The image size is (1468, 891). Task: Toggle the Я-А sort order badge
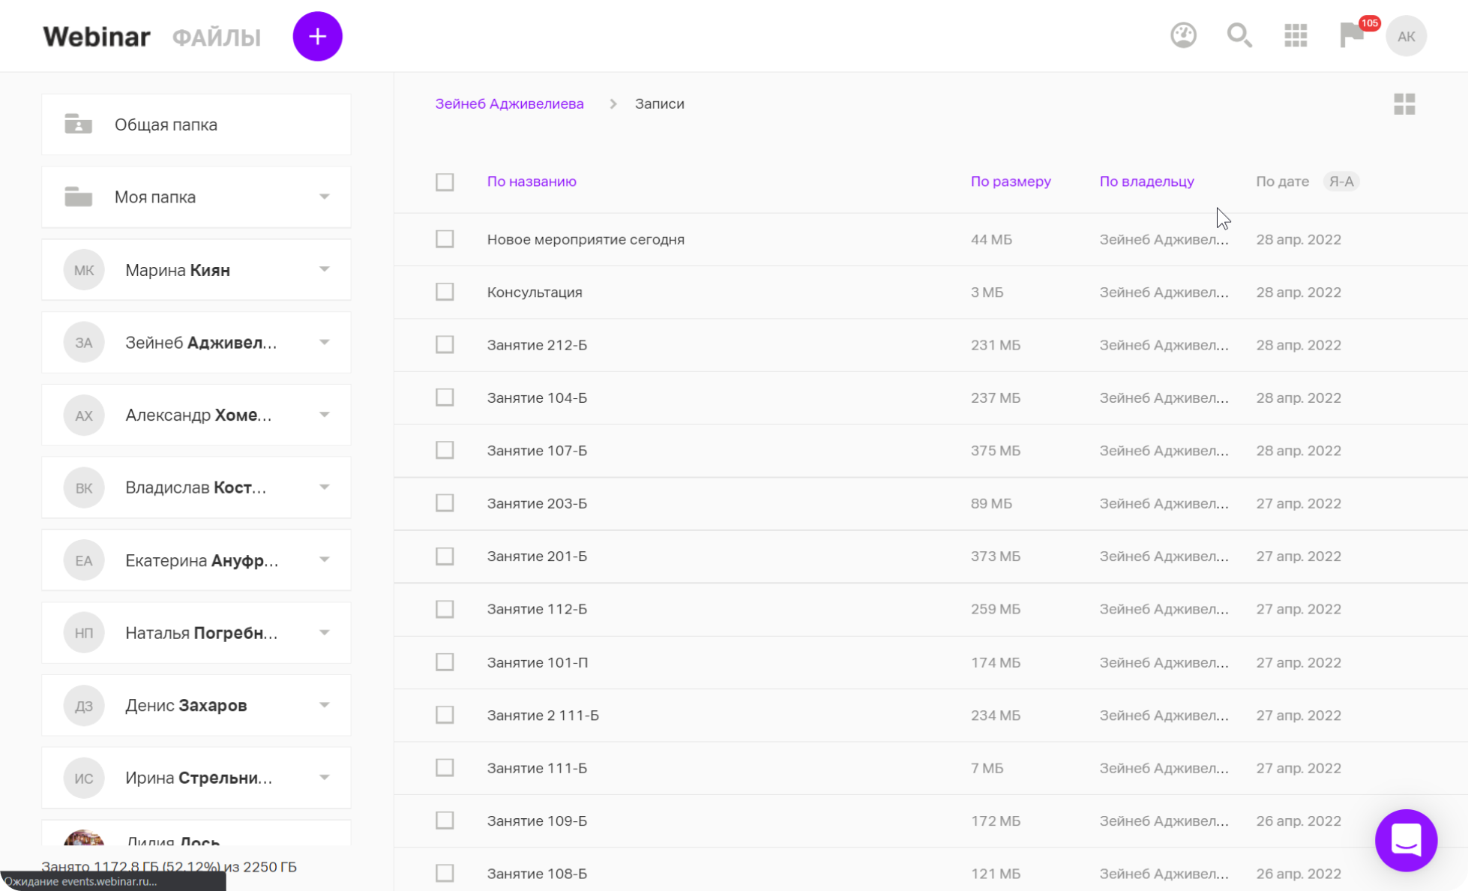click(x=1341, y=181)
